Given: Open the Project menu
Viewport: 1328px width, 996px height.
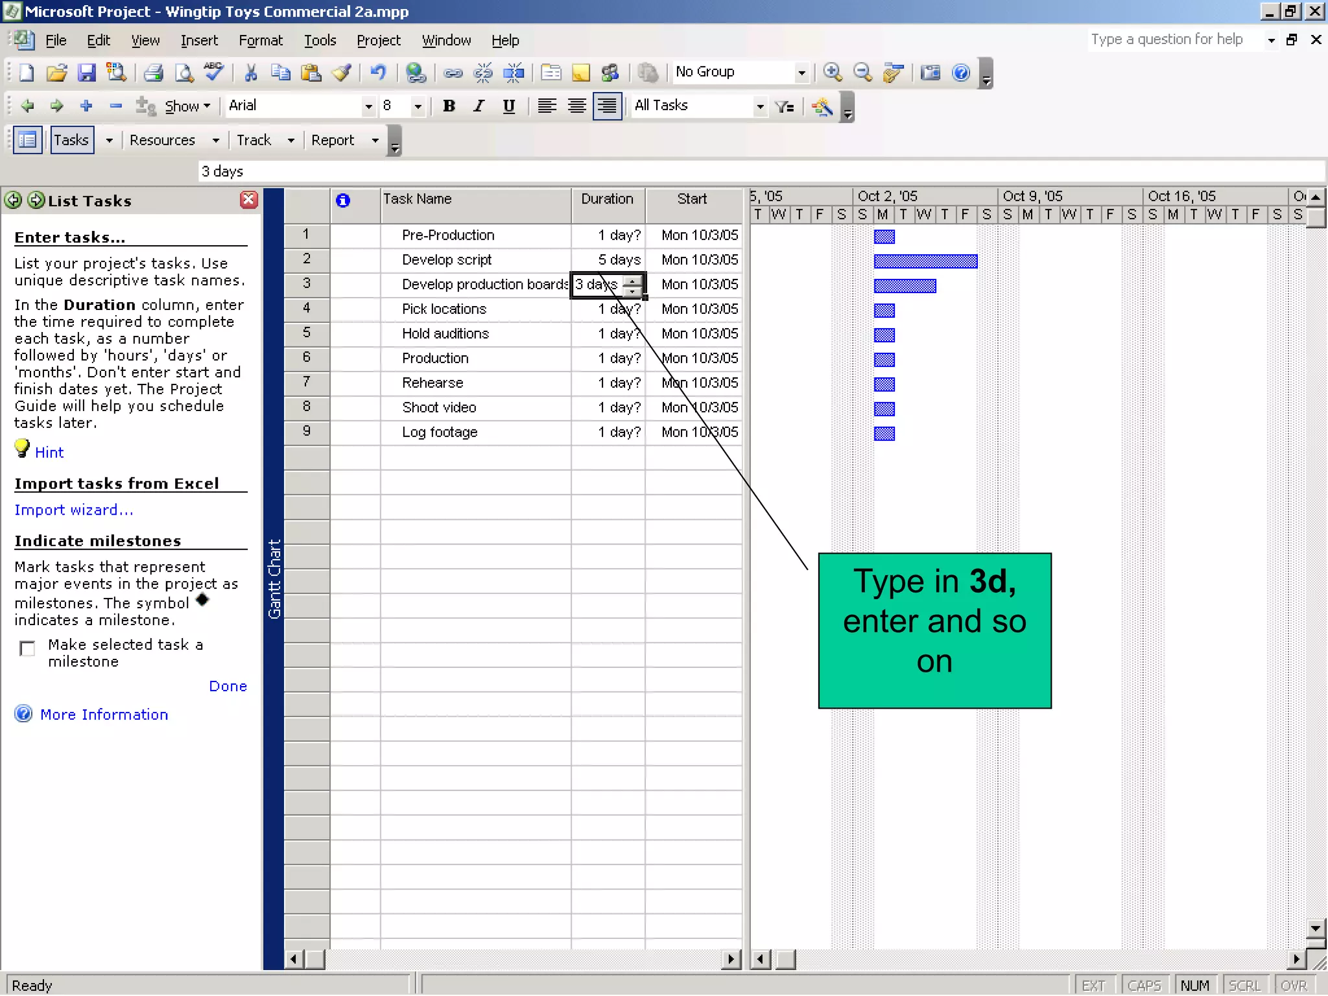Looking at the screenshot, I should (x=379, y=40).
